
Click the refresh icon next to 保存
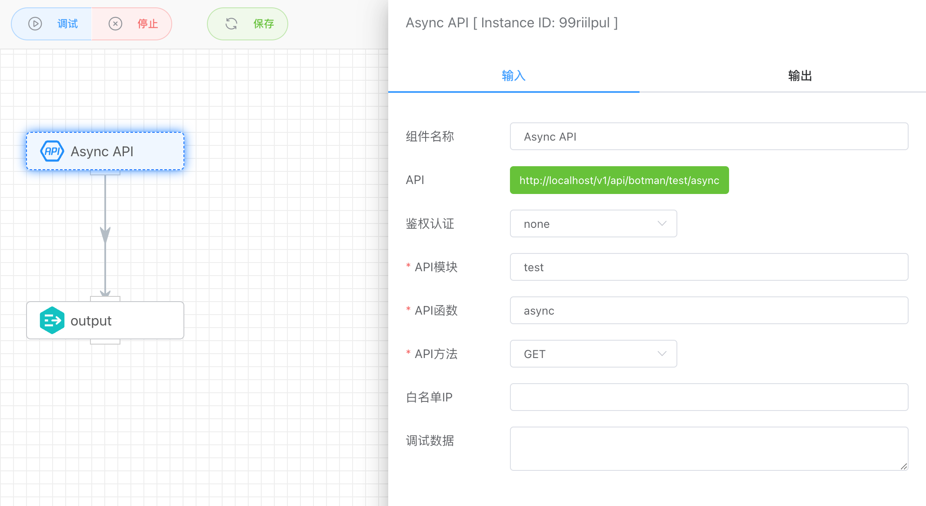point(232,24)
